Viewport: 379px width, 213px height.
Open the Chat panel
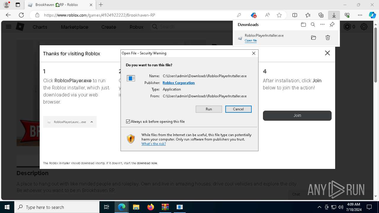click(x=296, y=194)
